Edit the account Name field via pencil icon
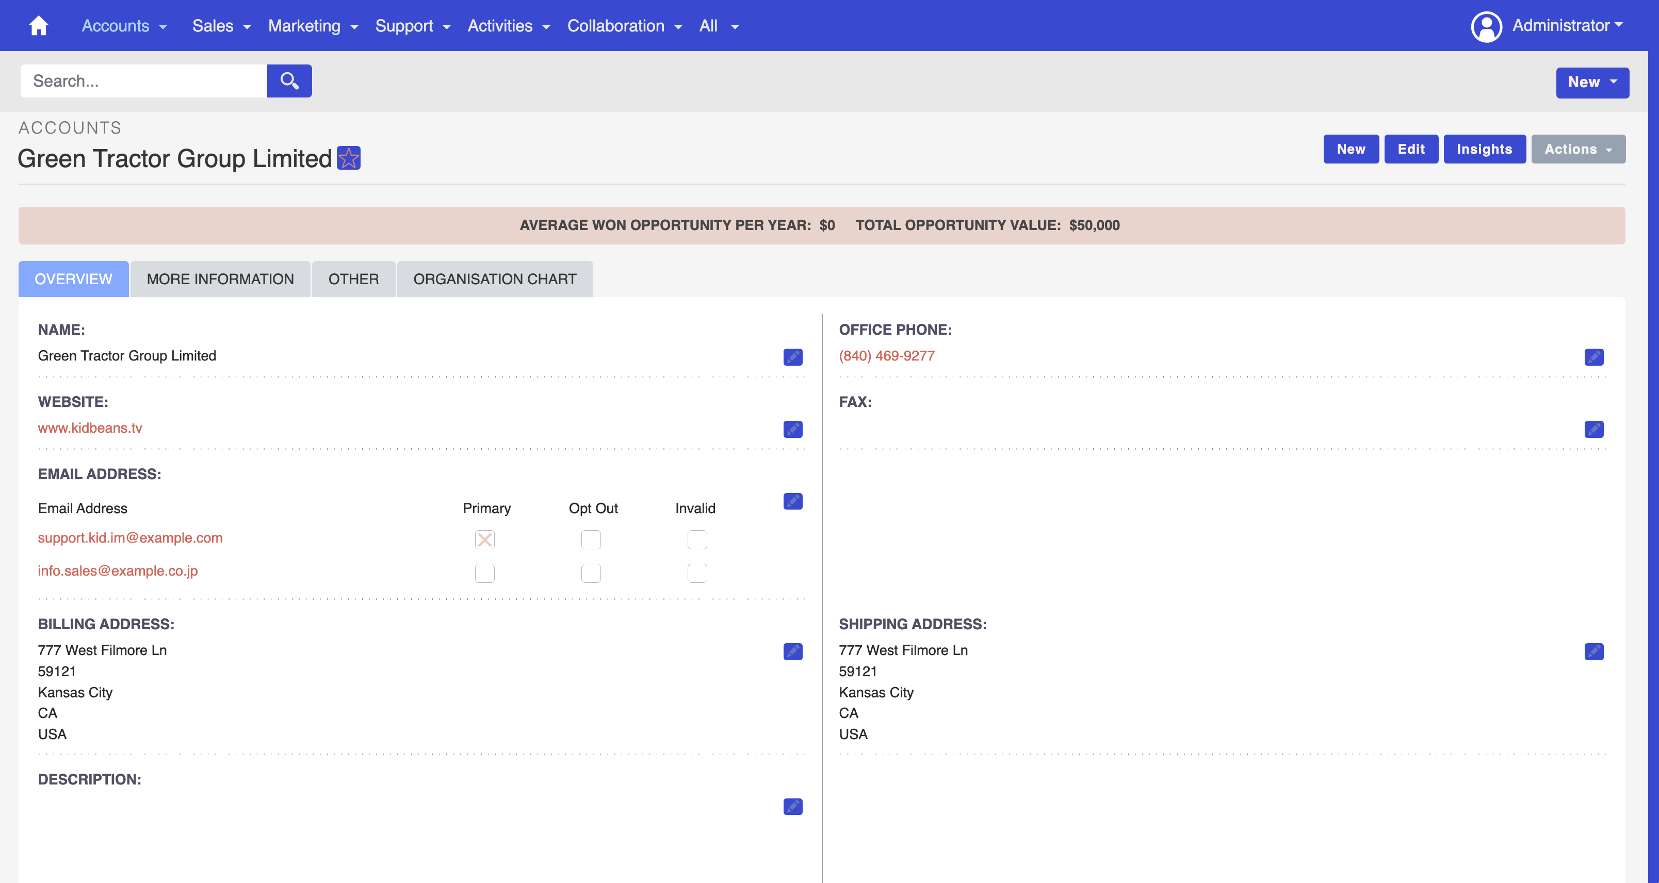 pos(793,357)
